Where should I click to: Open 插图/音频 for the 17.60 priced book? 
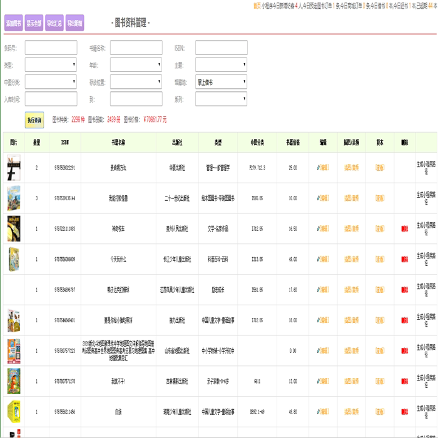tap(352, 290)
